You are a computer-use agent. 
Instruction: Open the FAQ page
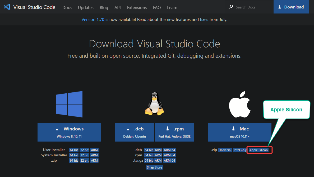(157, 8)
